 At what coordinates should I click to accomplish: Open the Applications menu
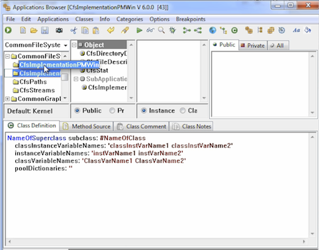pyautogui.click(x=53, y=19)
